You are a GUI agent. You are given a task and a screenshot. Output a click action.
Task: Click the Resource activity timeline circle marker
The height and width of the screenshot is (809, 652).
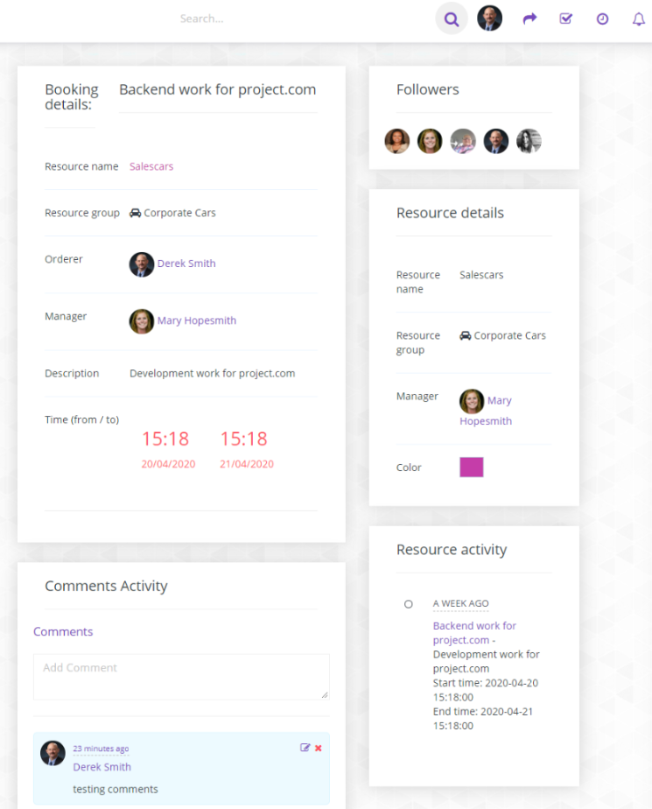(409, 603)
